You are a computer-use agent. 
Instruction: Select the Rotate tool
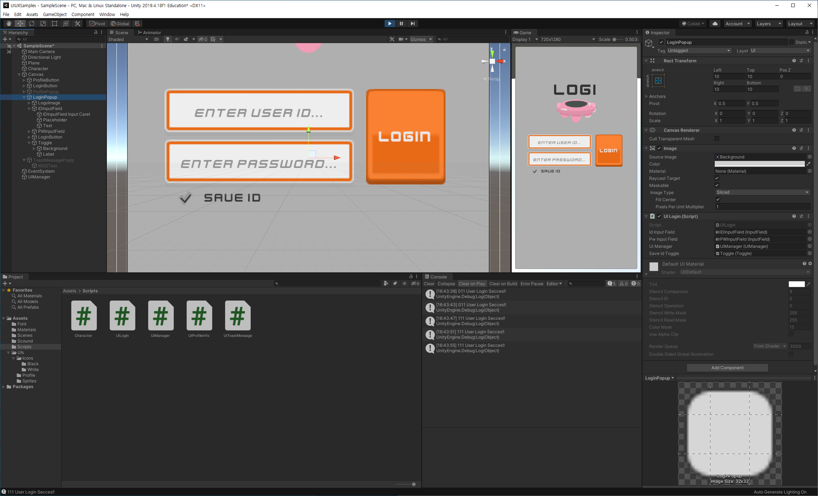point(32,24)
